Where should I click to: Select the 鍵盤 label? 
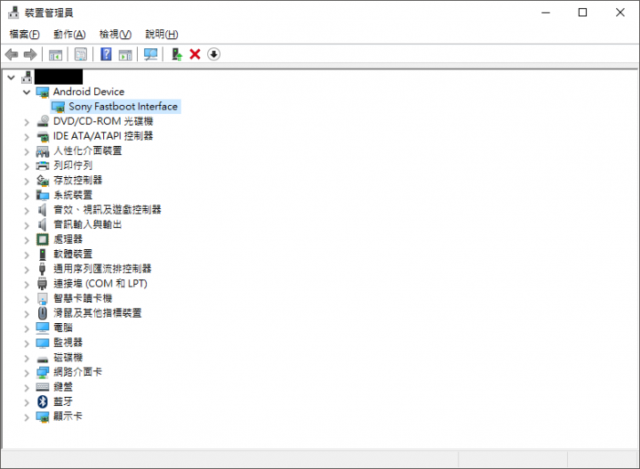tap(63, 386)
